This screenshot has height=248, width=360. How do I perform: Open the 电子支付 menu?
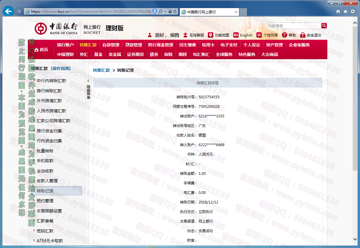(229, 45)
